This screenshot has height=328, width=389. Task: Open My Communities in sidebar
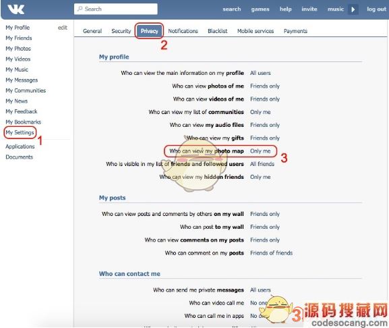tap(26, 90)
